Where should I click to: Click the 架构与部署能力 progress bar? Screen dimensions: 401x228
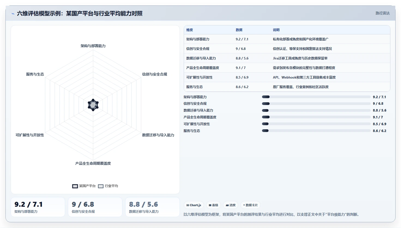[316, 97]
